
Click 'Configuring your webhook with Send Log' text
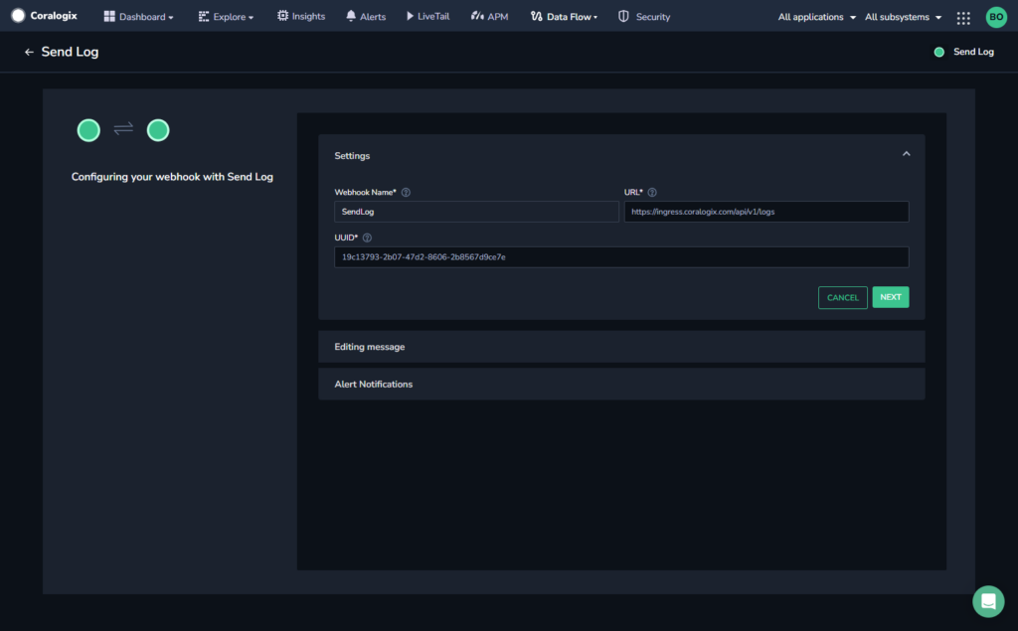[x=172, y=177]
